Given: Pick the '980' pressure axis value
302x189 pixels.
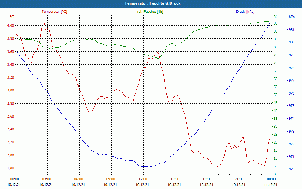Looking at the screenshot, I should click(291, 42).
